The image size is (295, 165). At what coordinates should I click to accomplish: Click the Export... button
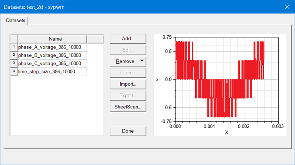128,96
